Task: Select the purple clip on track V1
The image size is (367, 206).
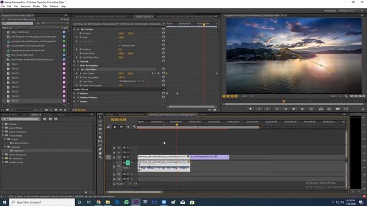Action: click(210, 157)
